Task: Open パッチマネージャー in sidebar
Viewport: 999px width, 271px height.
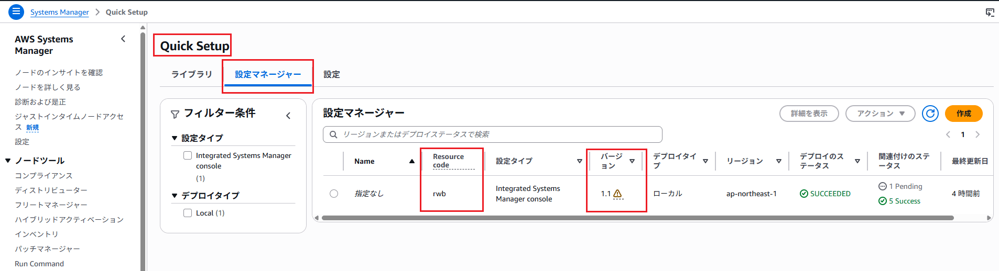Action: (x=48, y=249)
